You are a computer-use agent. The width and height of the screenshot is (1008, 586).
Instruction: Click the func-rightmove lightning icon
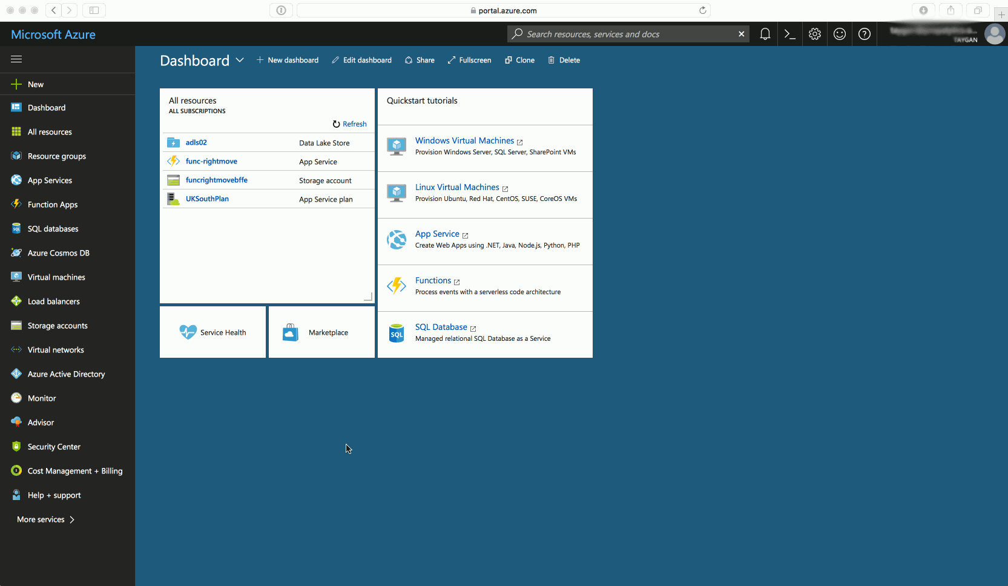coord(173,161)
